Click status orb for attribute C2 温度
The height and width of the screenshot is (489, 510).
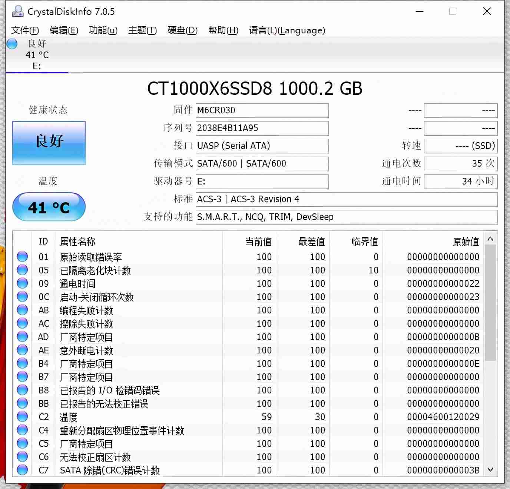[22, 416]
